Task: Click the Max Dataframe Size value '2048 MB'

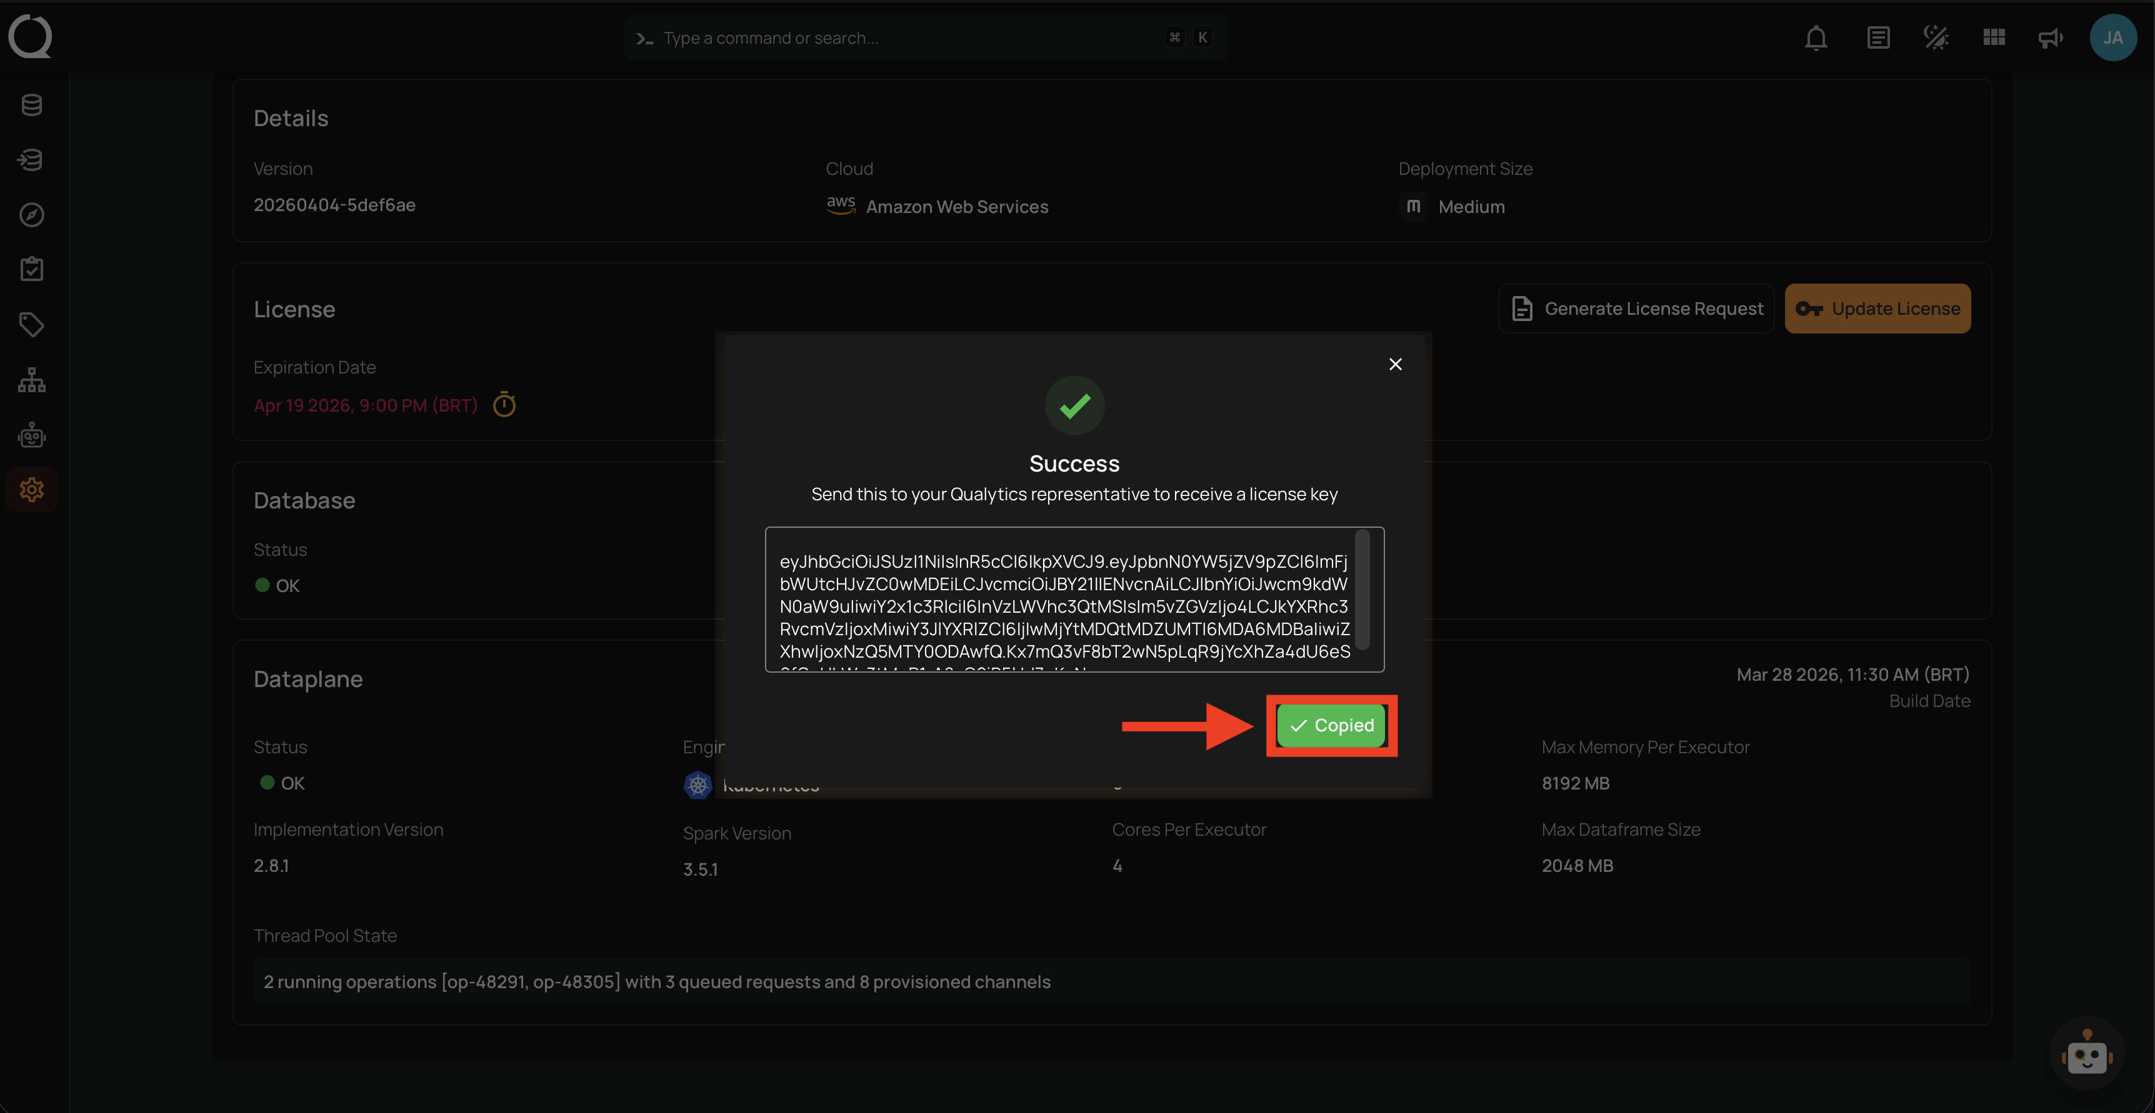Action: tap(1577, 866)
